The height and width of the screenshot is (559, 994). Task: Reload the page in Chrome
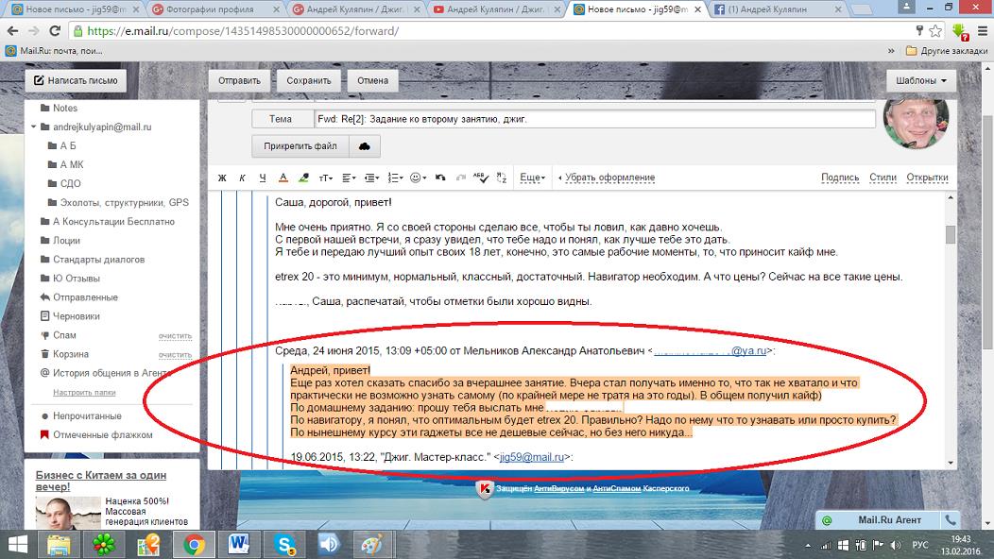click(55, 31)
